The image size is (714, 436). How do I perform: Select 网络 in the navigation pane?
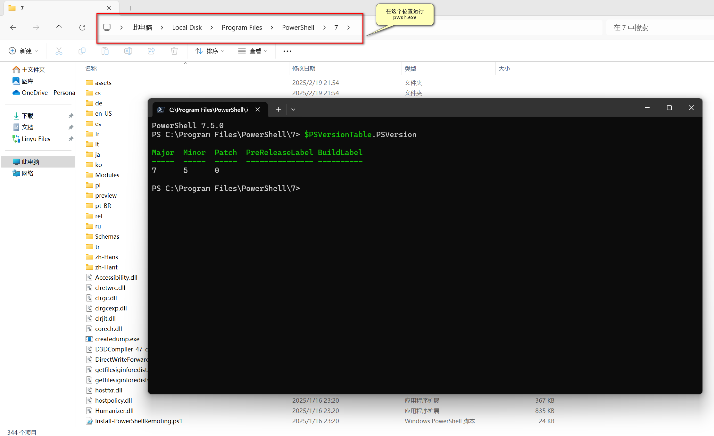pyautogui.click(x=23, y=173)
